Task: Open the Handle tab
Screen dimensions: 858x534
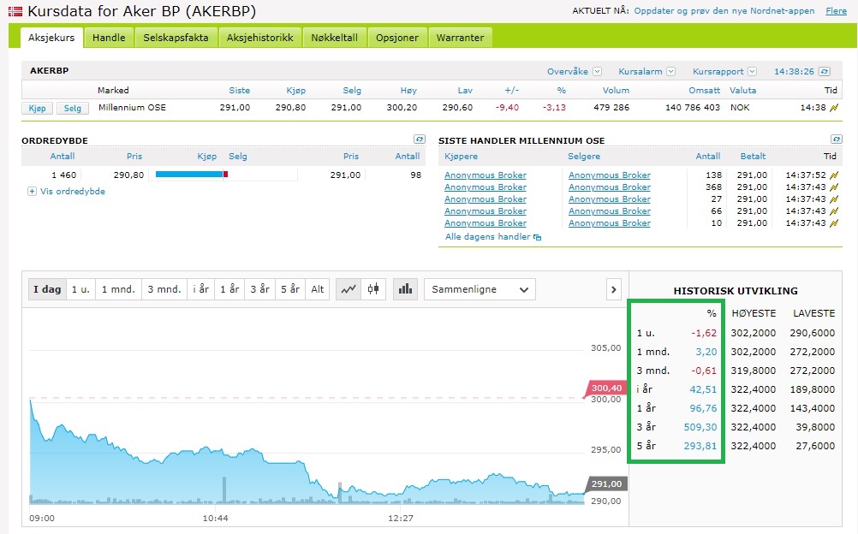Action: (109, 38)
